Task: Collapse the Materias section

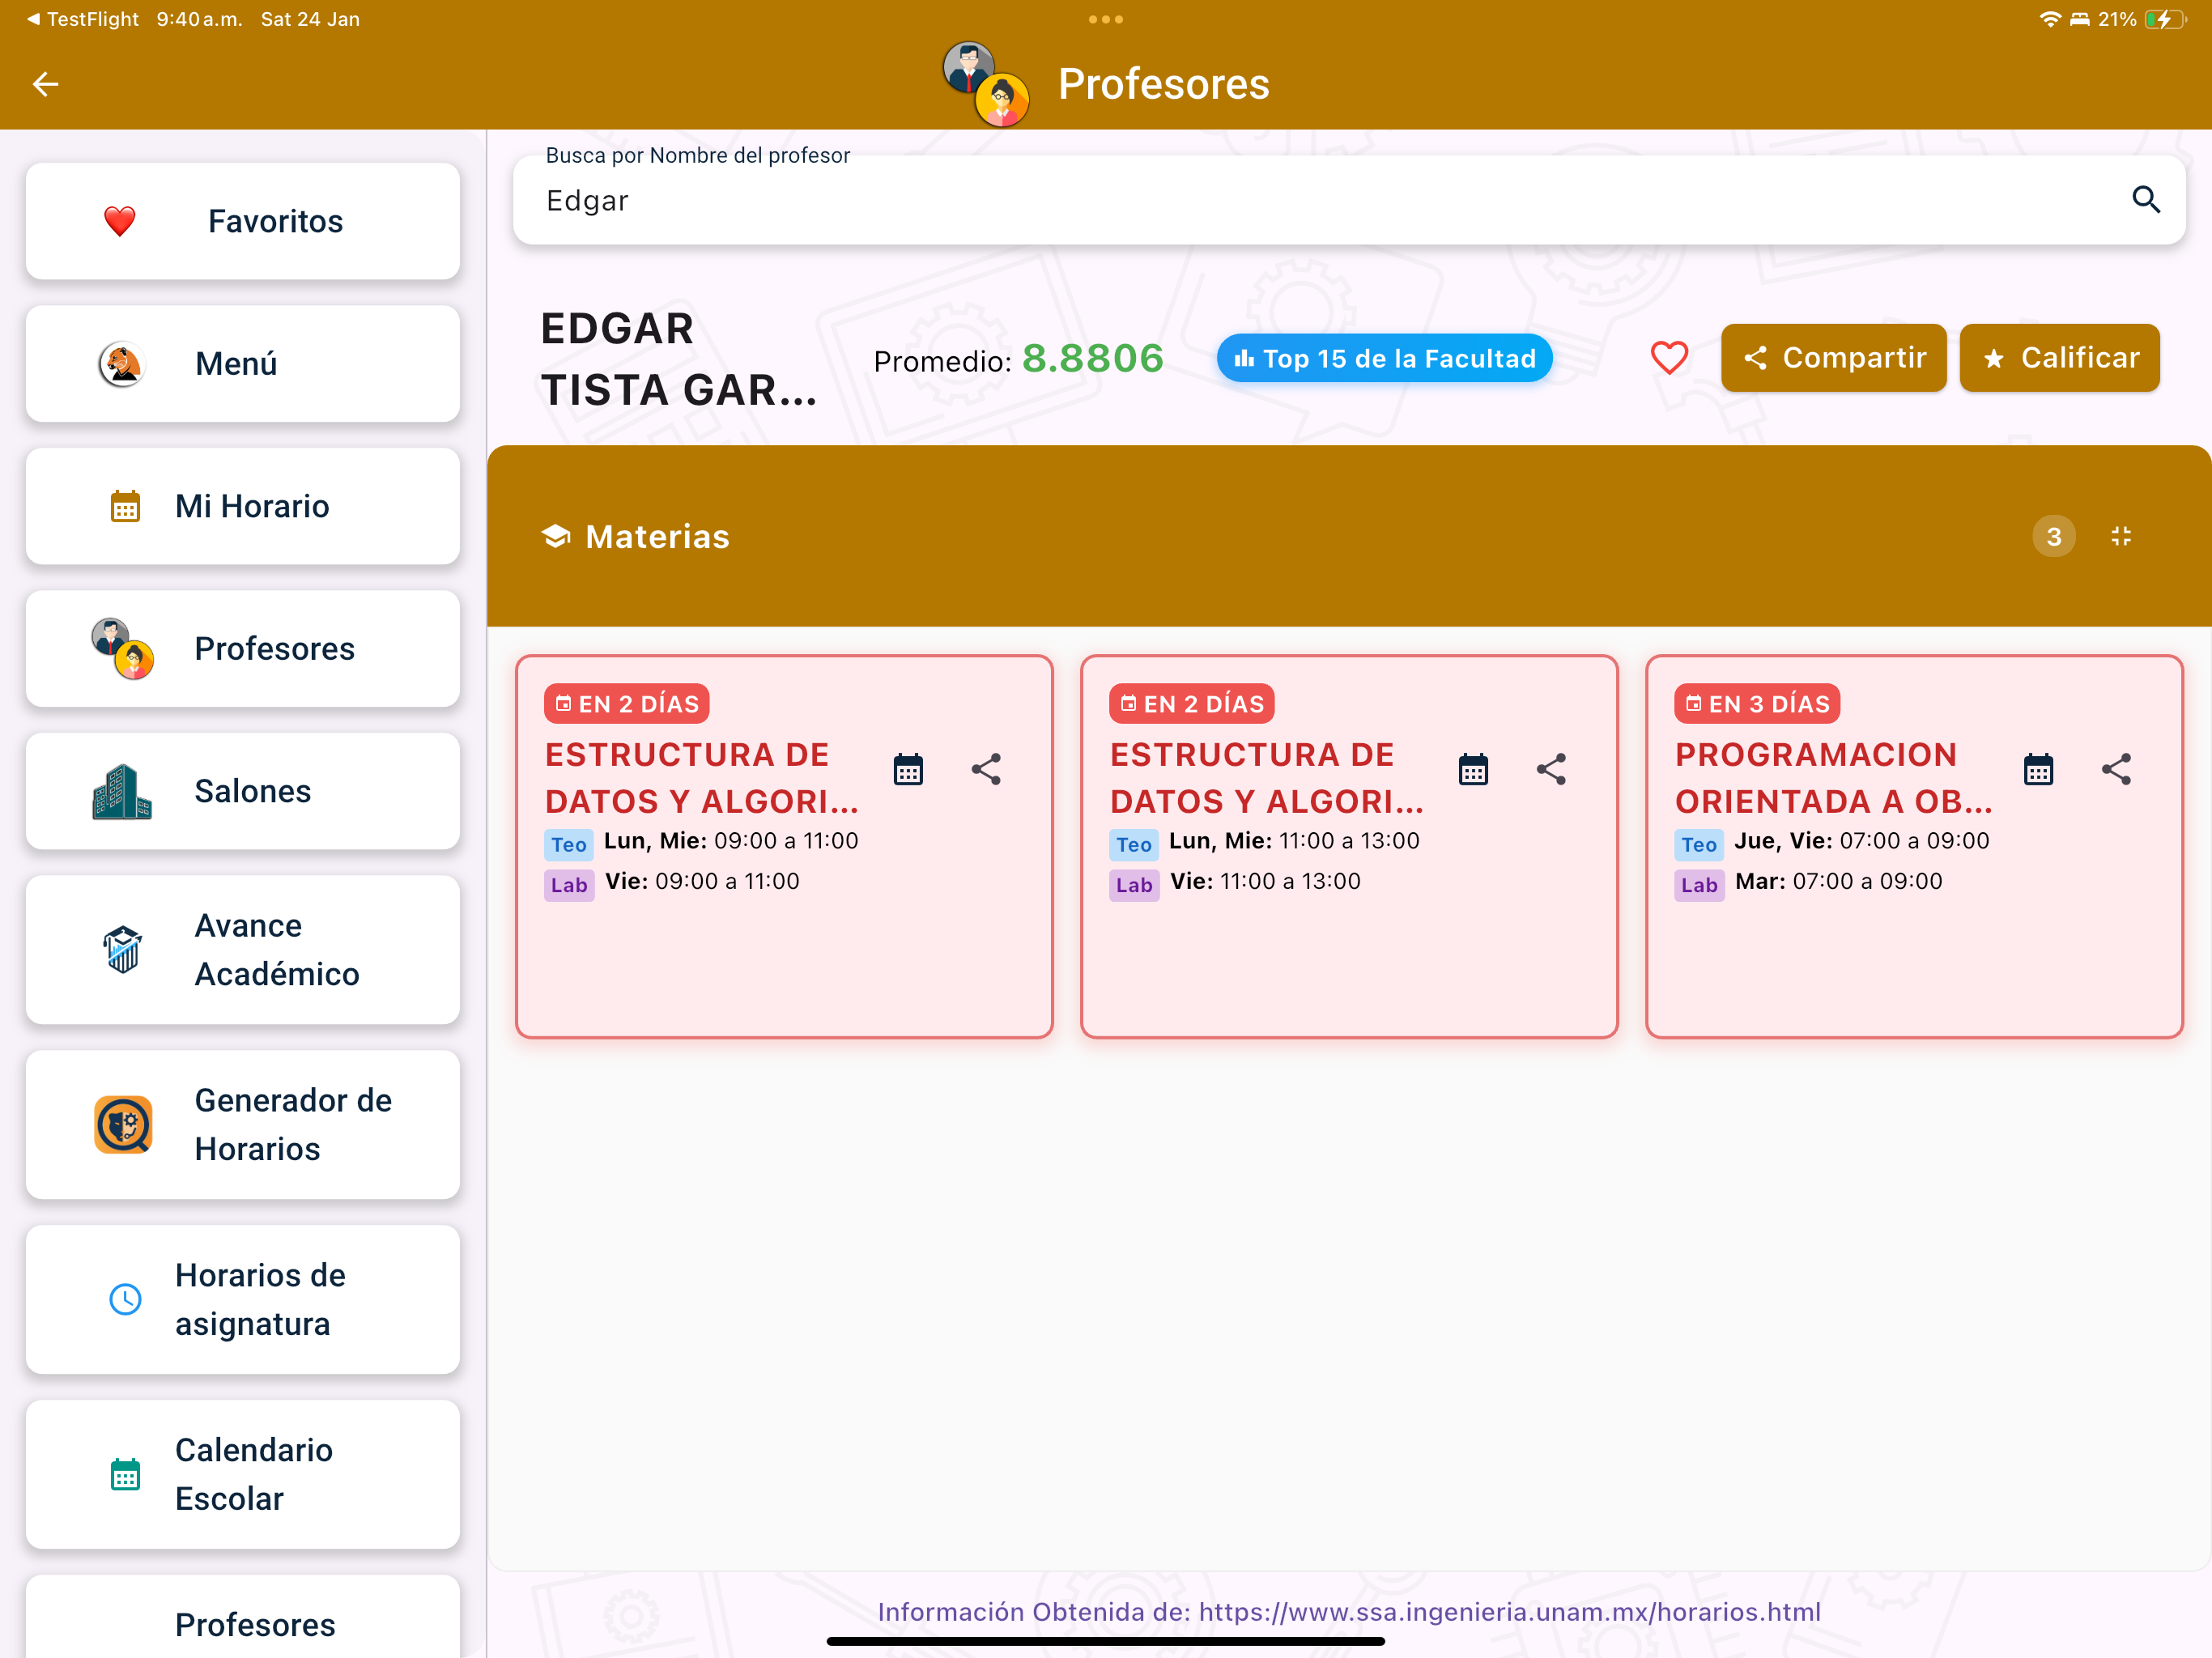Action: coord(2120,537)
